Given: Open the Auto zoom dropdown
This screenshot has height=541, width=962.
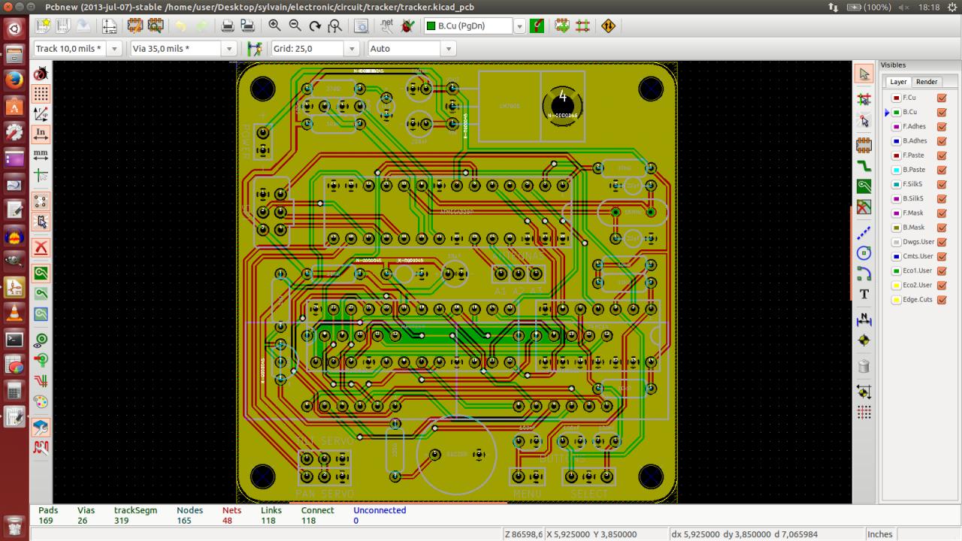Looking at the screenshot, I should coord(449,48).
